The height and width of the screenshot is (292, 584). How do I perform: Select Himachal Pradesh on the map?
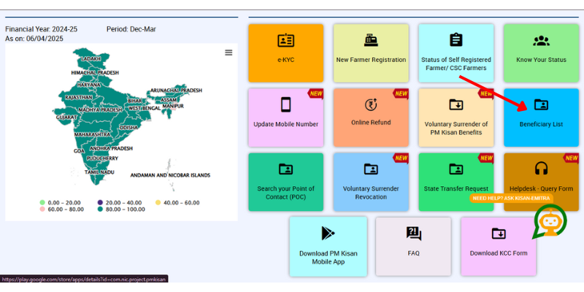pos(95,72)
